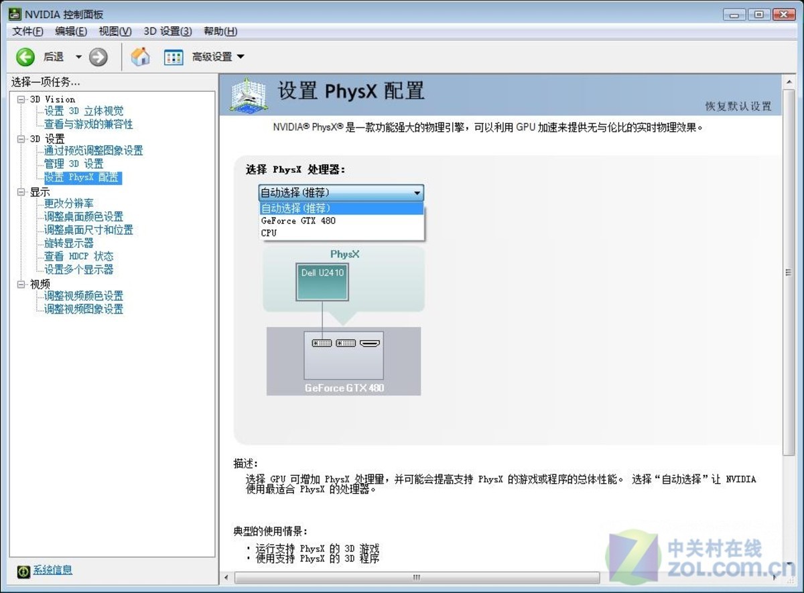The width and height of the screenshot is (804, 593).
Task: Open 调整桌面颜色设置
Action: (84, 216)
